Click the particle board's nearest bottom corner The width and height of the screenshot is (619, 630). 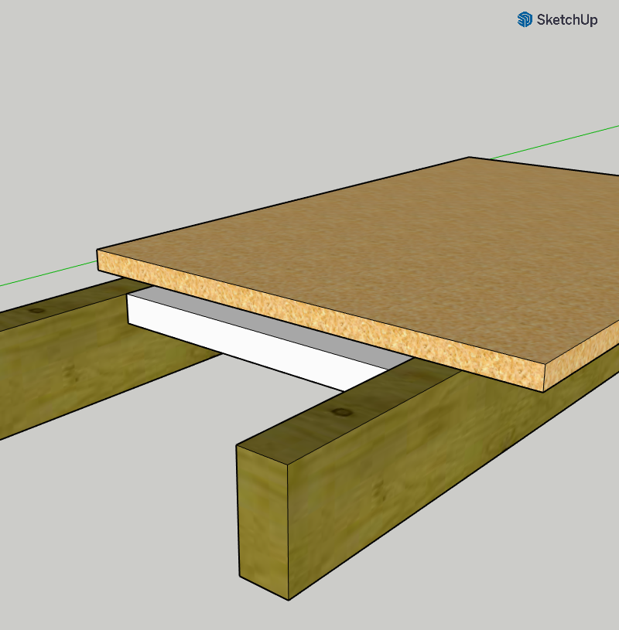[544, 391]
